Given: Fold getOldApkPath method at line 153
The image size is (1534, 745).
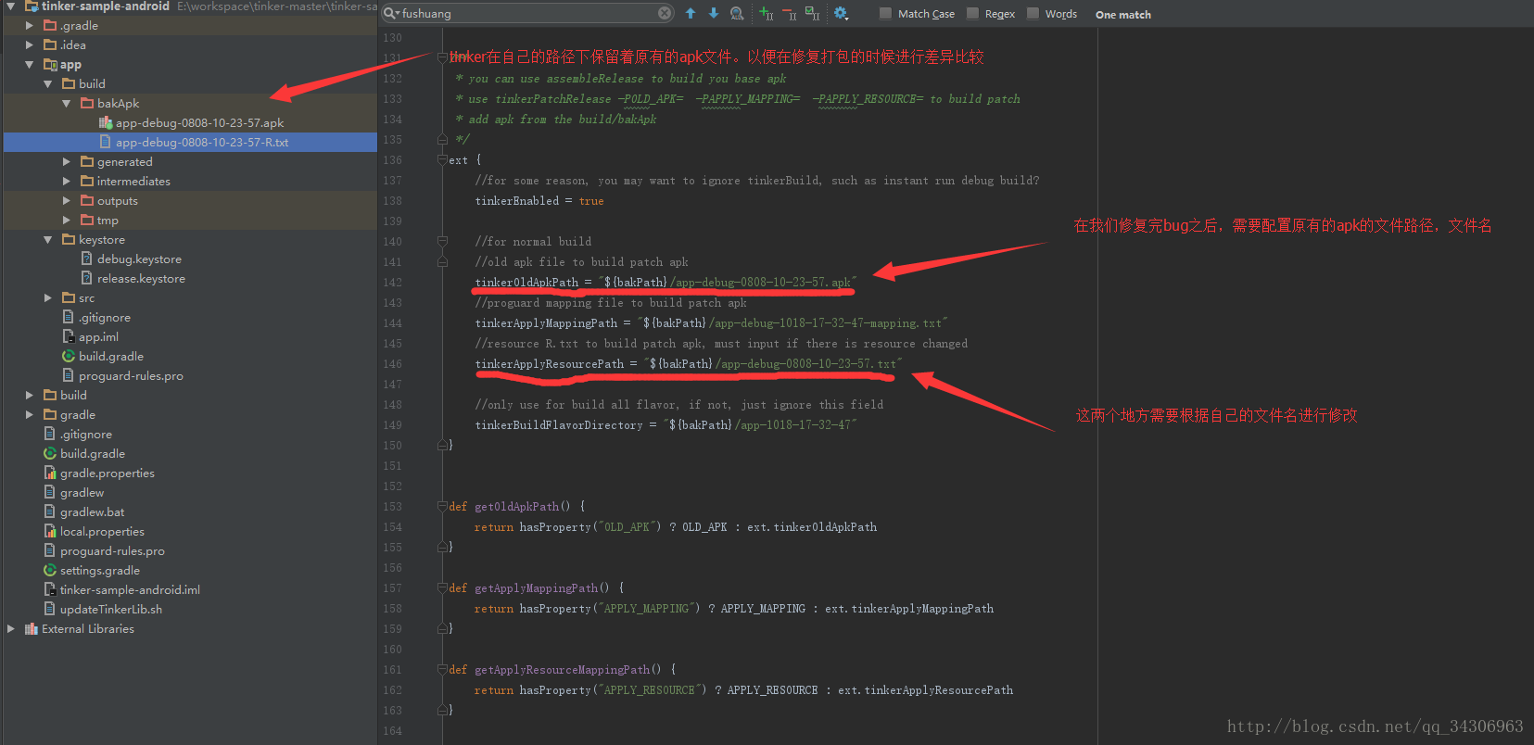Looking at the screenshot, I should point(443,507).
